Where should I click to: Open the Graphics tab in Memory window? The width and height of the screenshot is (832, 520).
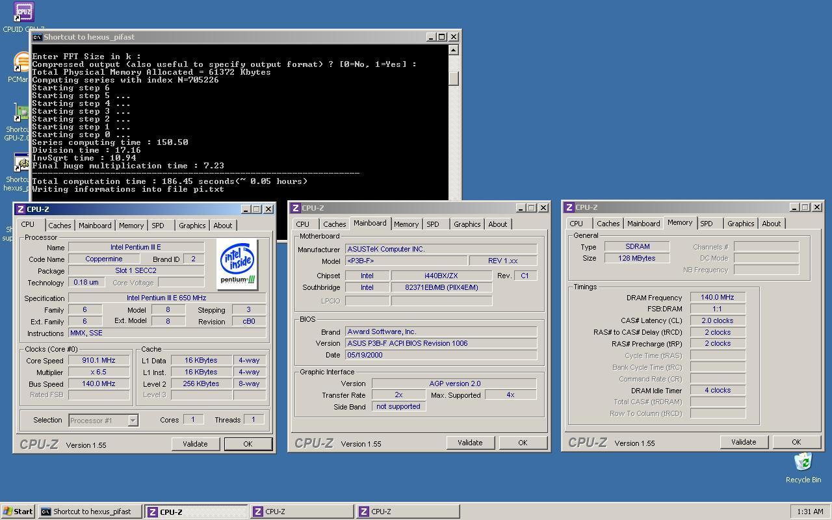(x=741, y=224)
